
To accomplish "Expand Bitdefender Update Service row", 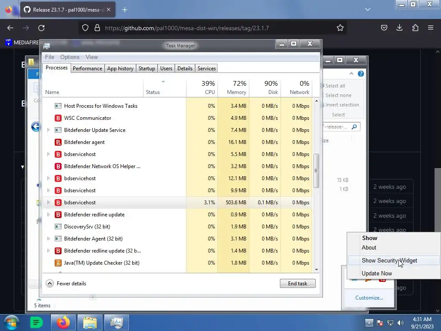I will [x=48, y=130].
